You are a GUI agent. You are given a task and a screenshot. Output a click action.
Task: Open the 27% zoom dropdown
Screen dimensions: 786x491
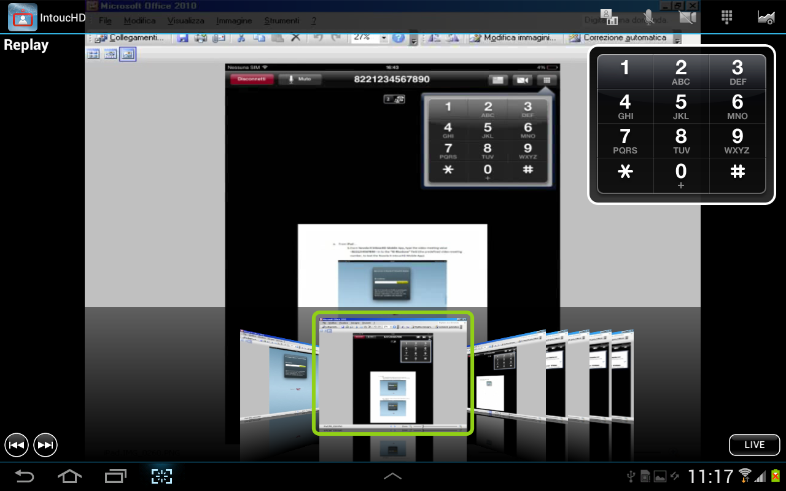[x=384, y=37]
